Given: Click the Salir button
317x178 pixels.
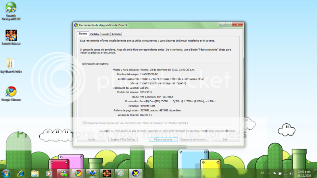Looking at the screenshot, I should click(225, 140).
